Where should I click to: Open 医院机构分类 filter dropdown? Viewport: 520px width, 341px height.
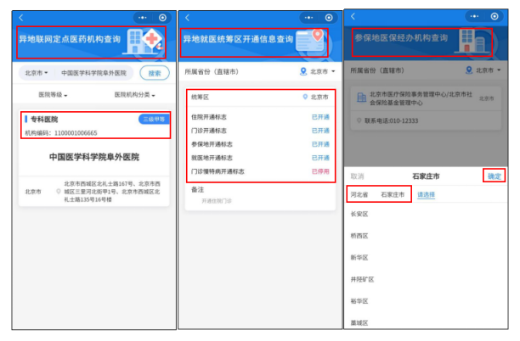click(x=135, y=95)
